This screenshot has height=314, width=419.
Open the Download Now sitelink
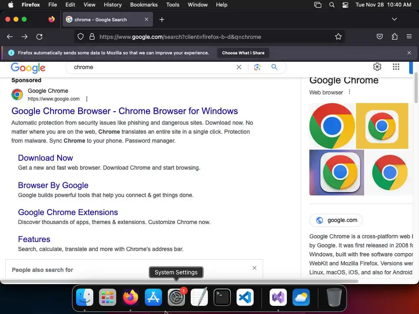click(x=45, y=158)
